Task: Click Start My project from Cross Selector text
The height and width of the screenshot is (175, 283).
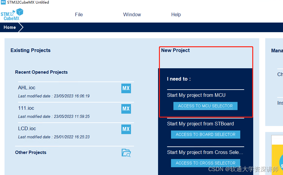Action: click(x=205, y=152)
